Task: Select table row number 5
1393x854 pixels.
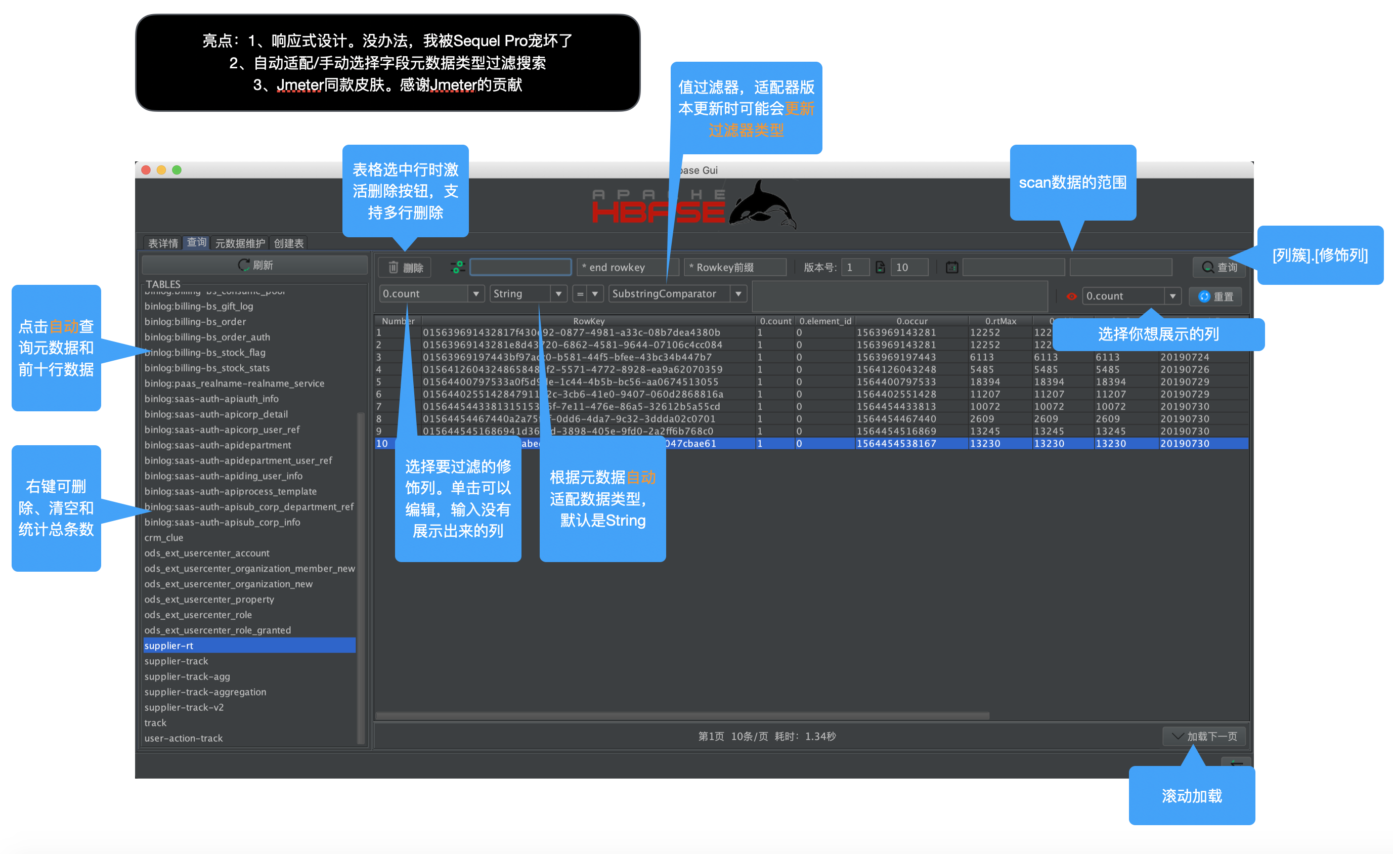Action: tap(379, 382)
